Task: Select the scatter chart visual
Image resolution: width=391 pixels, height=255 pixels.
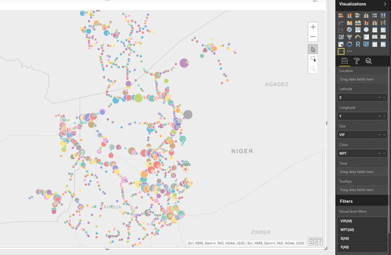Action: pos(341,30)
